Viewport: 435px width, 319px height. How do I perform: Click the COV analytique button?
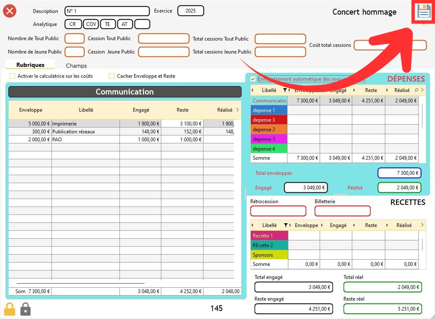91,24
